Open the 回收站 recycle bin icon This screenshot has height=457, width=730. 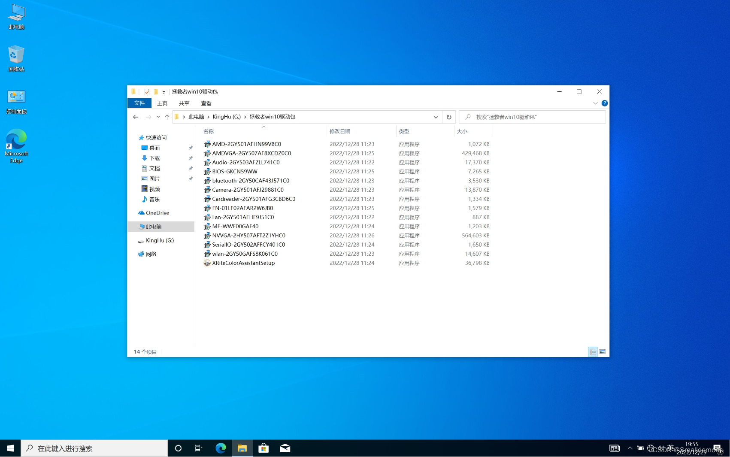16,59
